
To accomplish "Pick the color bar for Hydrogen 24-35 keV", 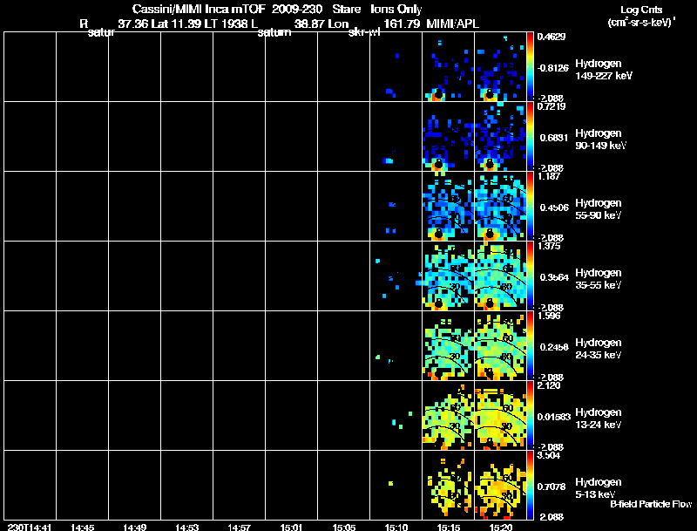I will (x=530, y=345).
